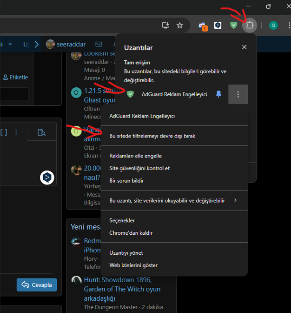Bookmark this page with star icon
The image size is (291, 313).
(x=180, y=25)
